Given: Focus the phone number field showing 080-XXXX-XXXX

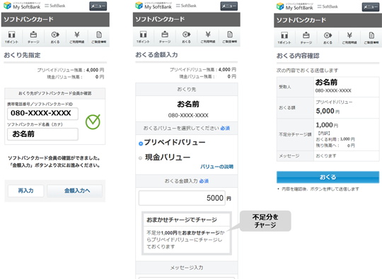Looking at the screenshot, I should click(42, 114).
